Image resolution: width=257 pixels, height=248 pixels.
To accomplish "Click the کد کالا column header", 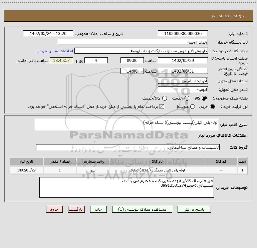I will (x=221, y=161).
